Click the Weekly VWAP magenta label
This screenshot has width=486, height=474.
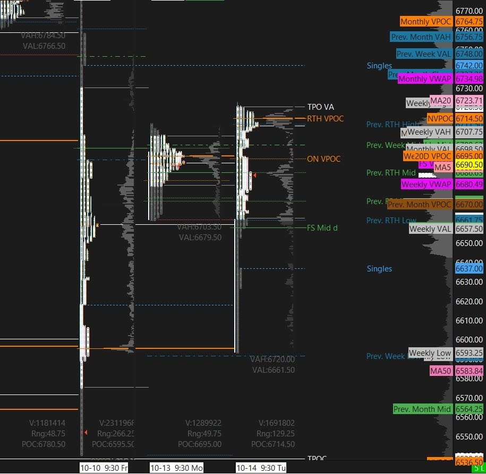tap(426, 185)
